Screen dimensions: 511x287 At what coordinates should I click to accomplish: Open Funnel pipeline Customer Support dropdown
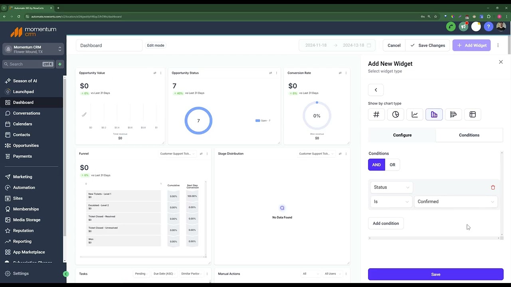177,153
